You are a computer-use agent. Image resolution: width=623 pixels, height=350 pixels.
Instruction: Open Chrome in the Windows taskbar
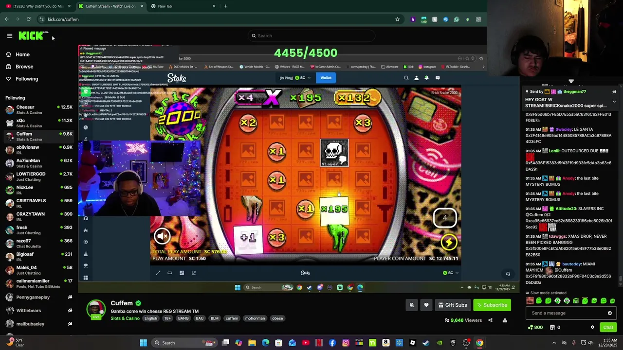pyautogui.click(x=479, y=343)
